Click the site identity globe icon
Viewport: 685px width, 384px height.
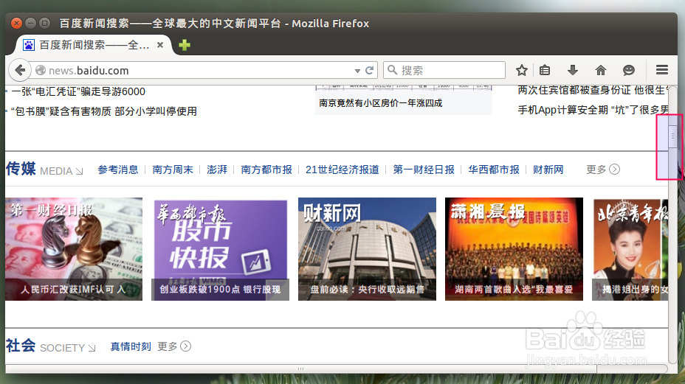(41, 70)
